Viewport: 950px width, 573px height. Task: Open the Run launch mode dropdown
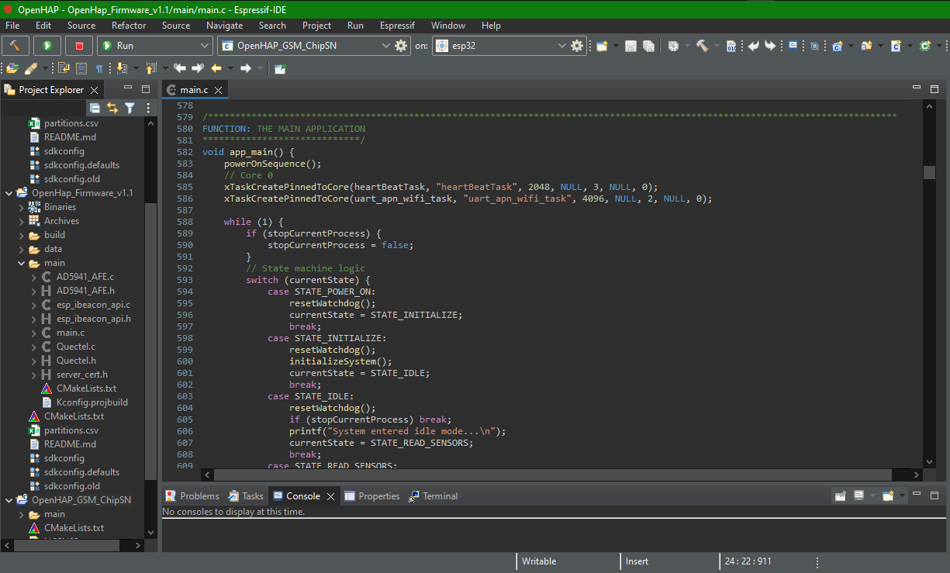point(154,46)
